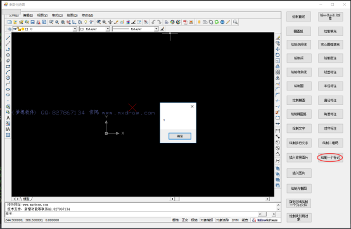Open the 绘图(D) menu

click(x=72, y=15)
